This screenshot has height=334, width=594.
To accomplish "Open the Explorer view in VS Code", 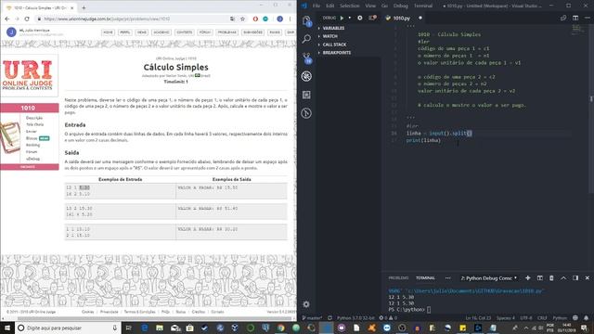I will pyautogui.click(x=306, y=20).
